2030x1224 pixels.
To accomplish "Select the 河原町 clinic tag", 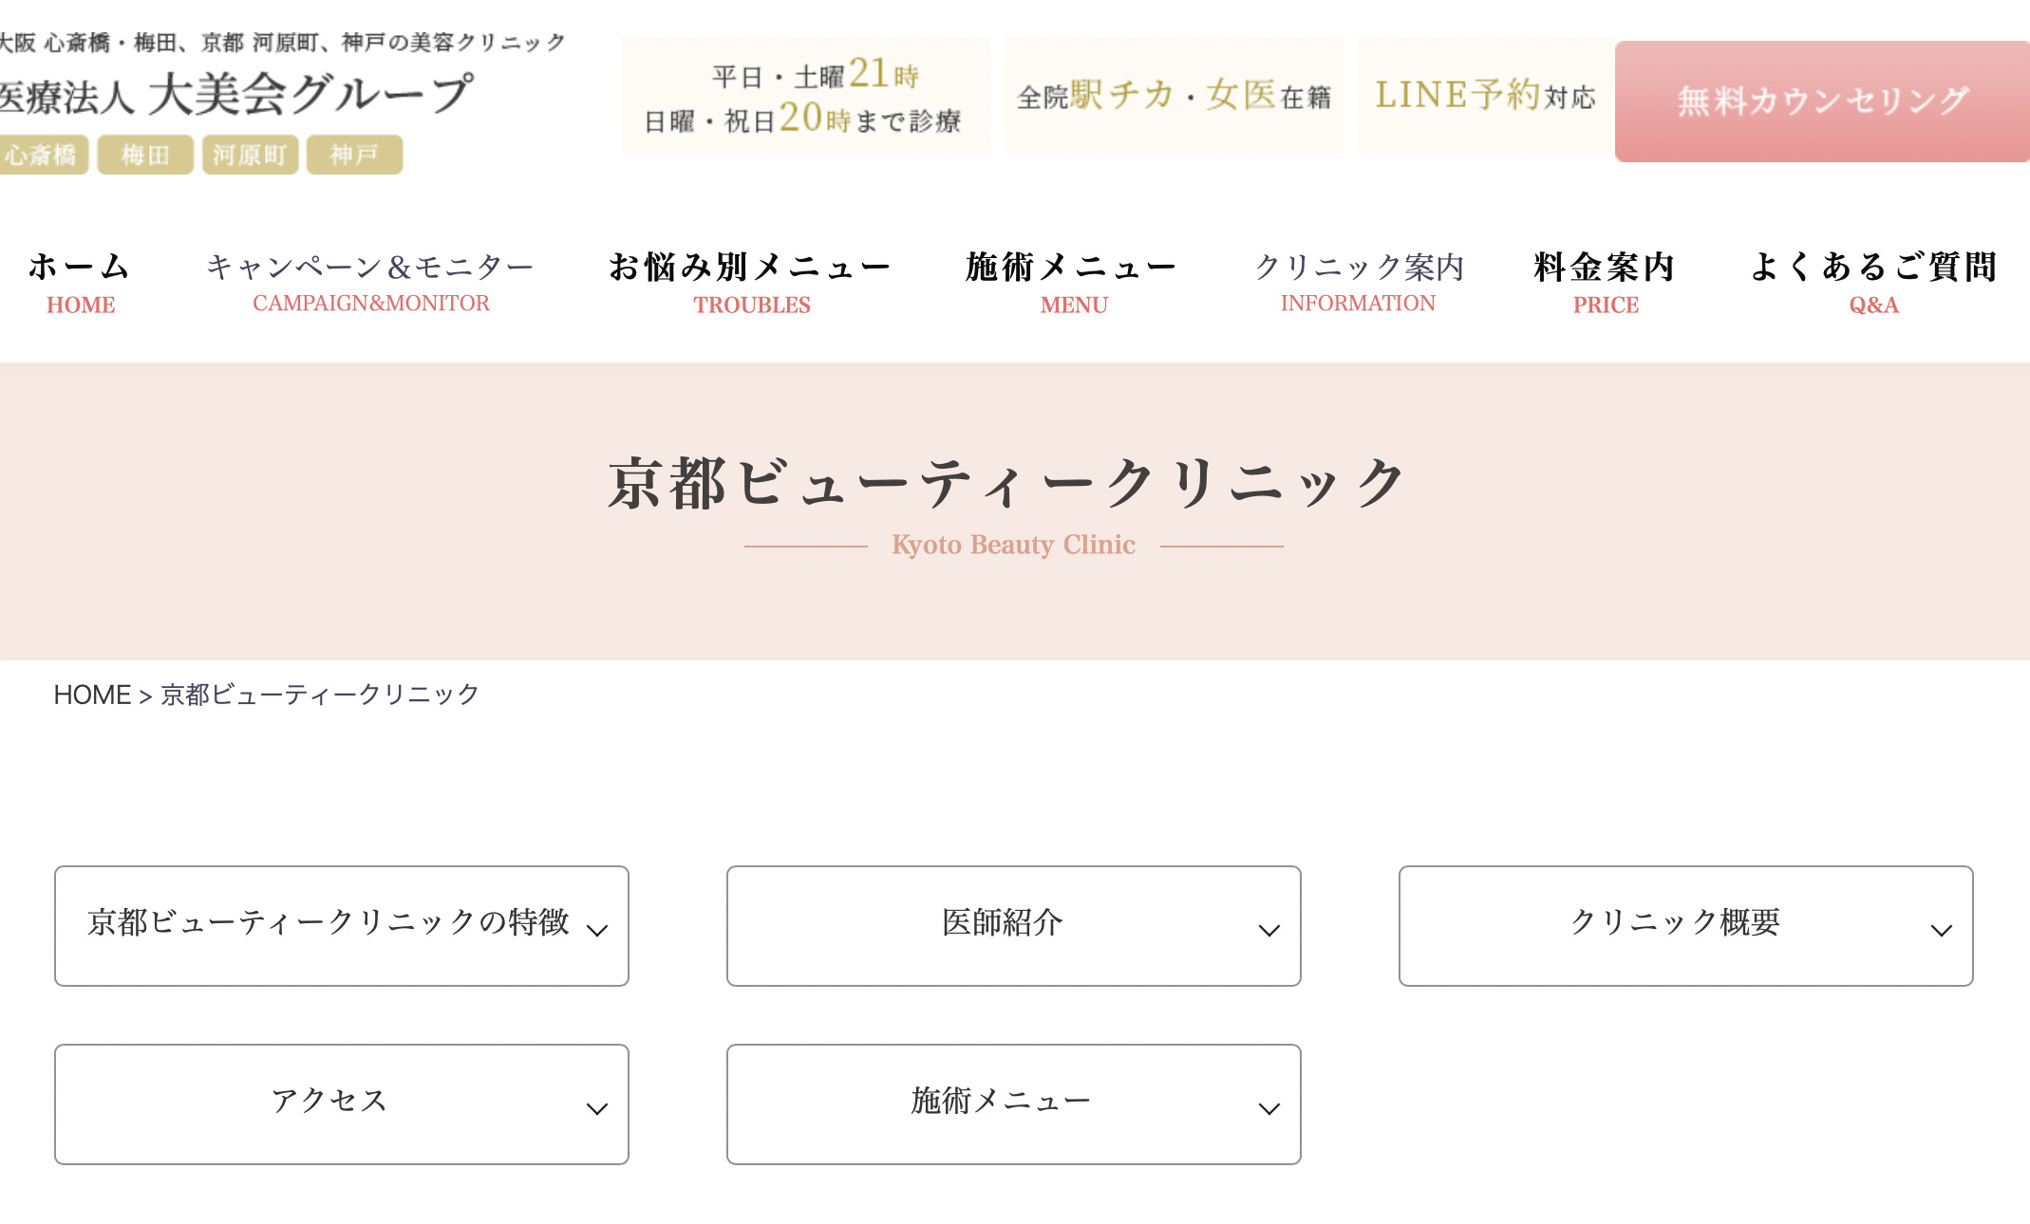I will (250, 155).
